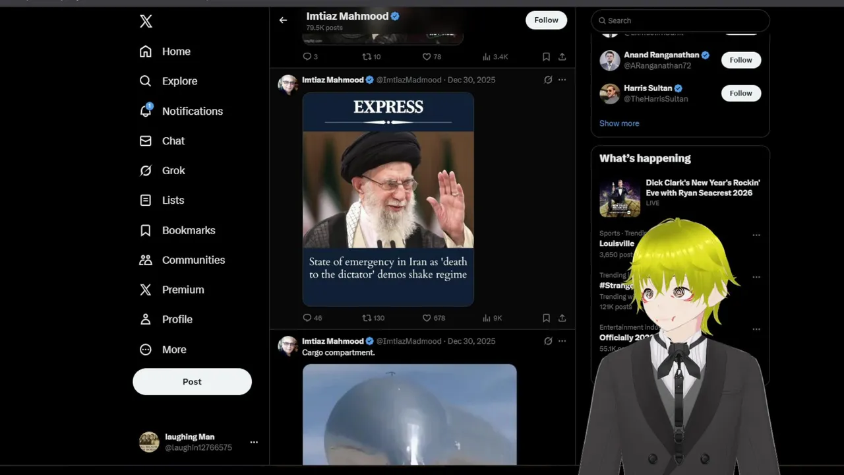844x475 pixels.
Task: Repost the post with 130 reposts
Action: [373, 318]
